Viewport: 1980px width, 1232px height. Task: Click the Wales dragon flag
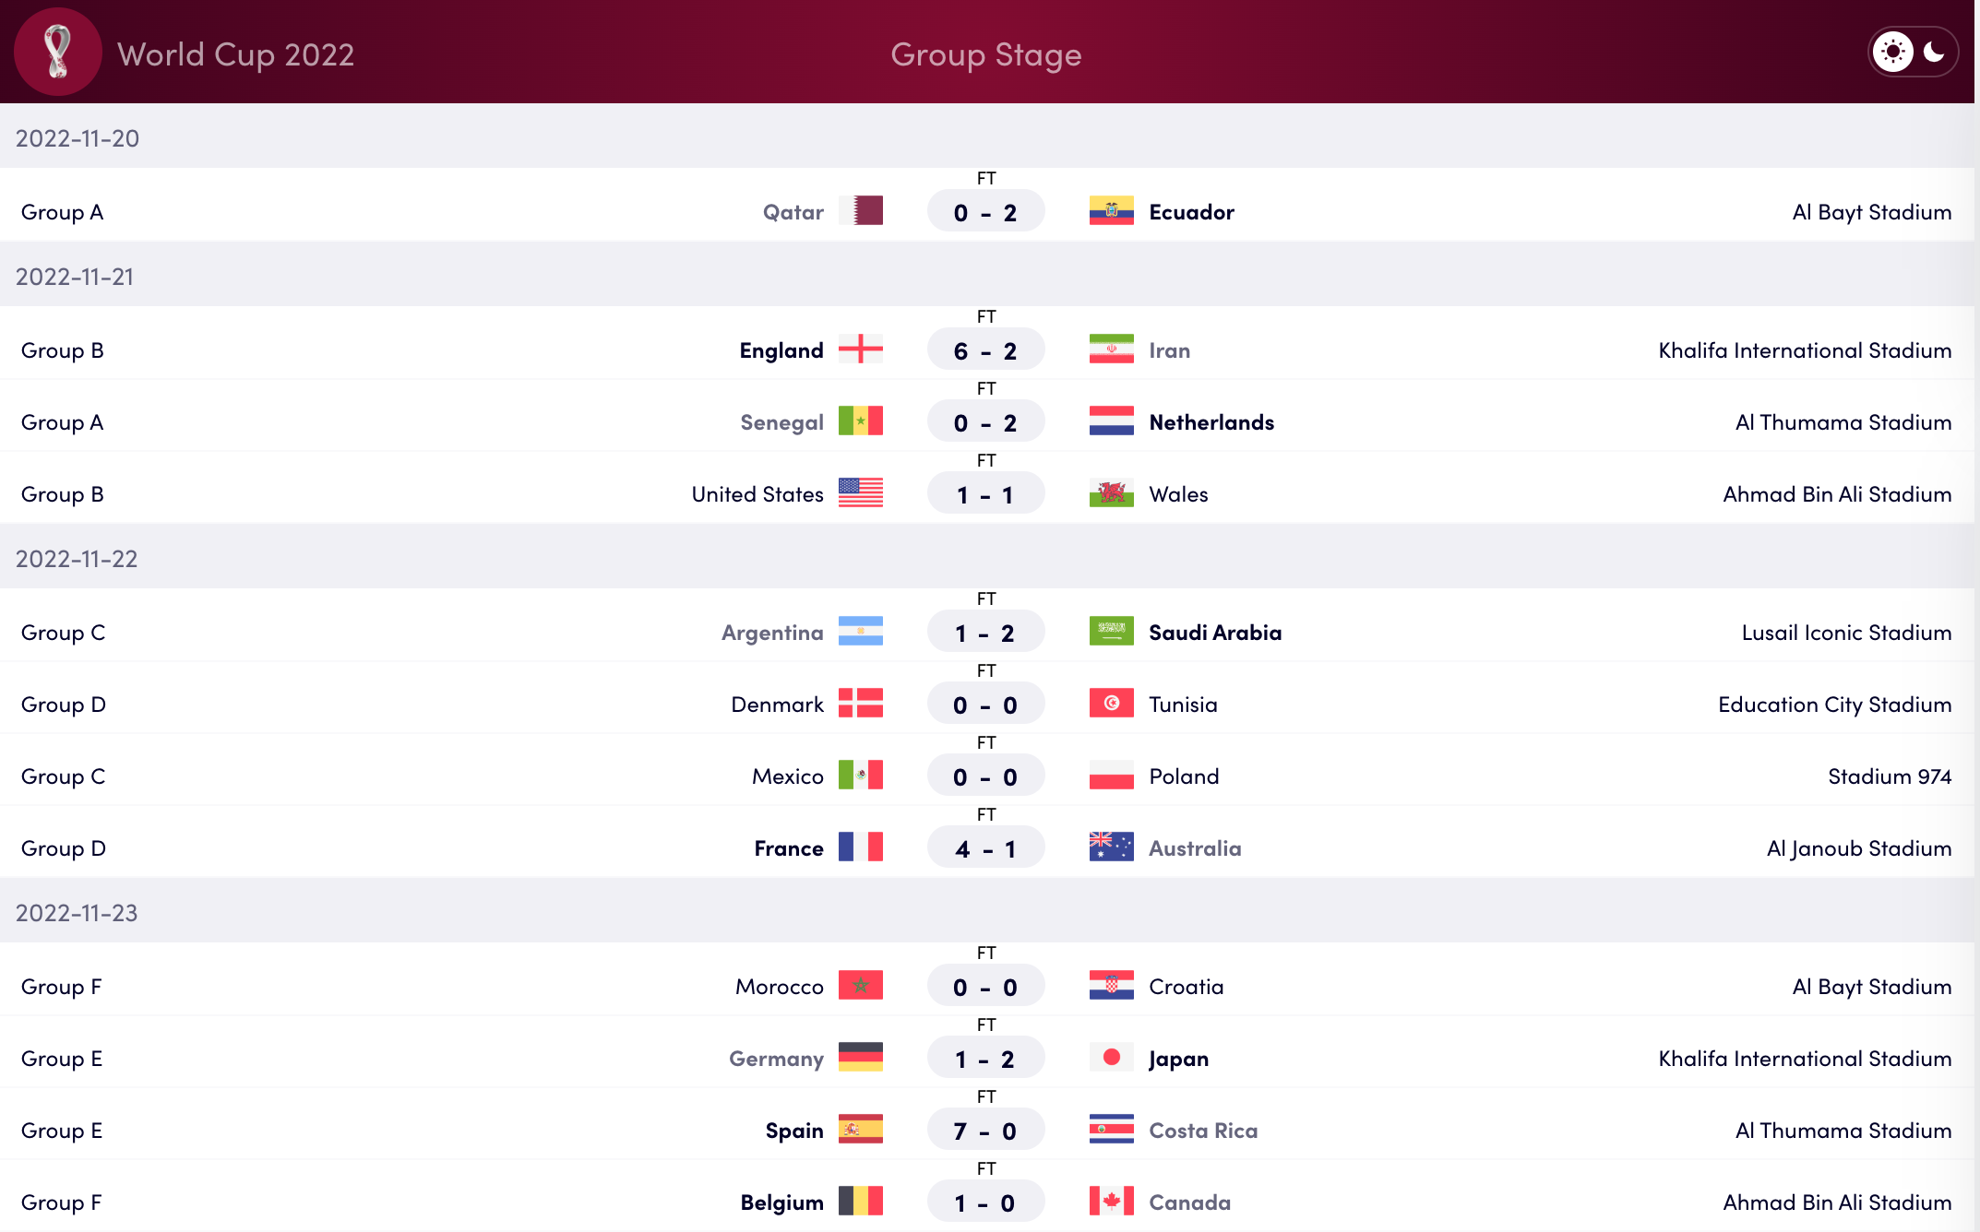[x=1111, y=493]
